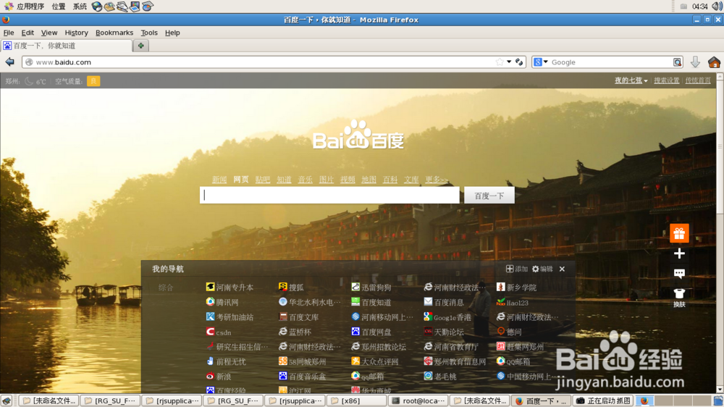Image resolution: width=724 pixels, height=407 pixels.
Task: Expand the 夜的七弦 user menu
Action: 631,80
